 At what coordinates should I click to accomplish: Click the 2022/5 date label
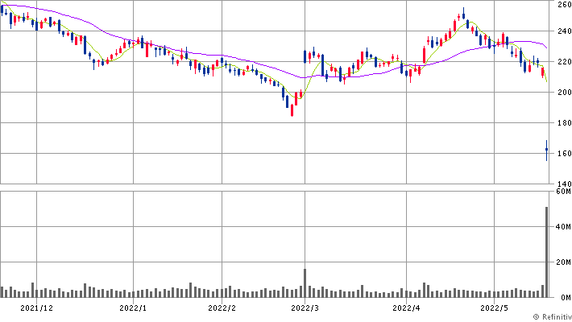(495, 308)
